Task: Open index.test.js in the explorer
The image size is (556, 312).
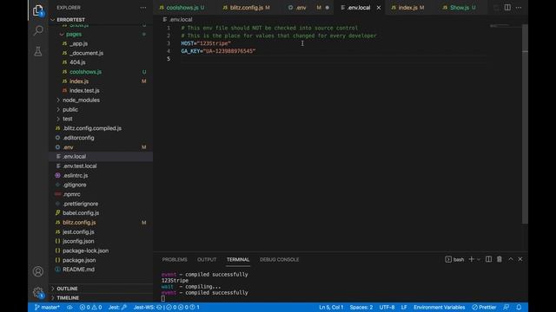Action: (x=84, y=90)
